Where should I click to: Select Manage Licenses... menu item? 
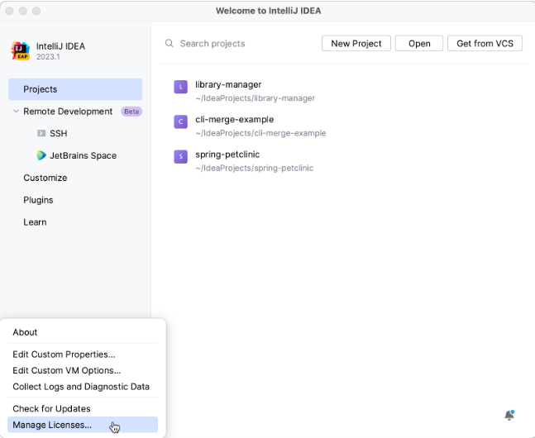[x=83, y=425]
